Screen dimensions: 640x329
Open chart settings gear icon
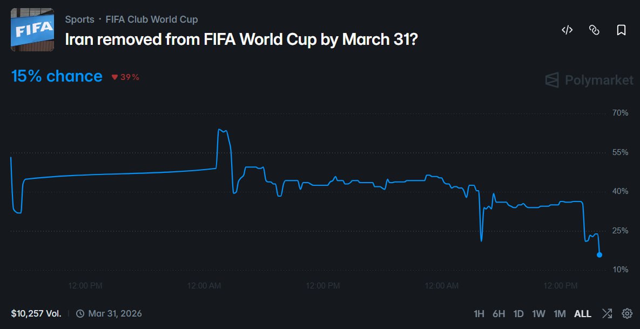point(627,313)
